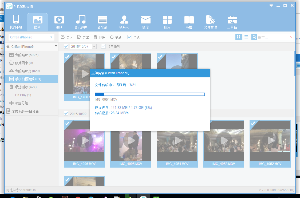Toggle the 2016/10/02 group checkbox
The width and height of the screenshot is (300, 198).
[x=66, y=113]
